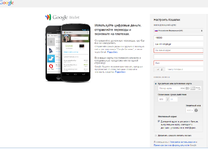208x149 pixels.
Task: Click the Почтовый адрес input field
Action: click(178, 50)
